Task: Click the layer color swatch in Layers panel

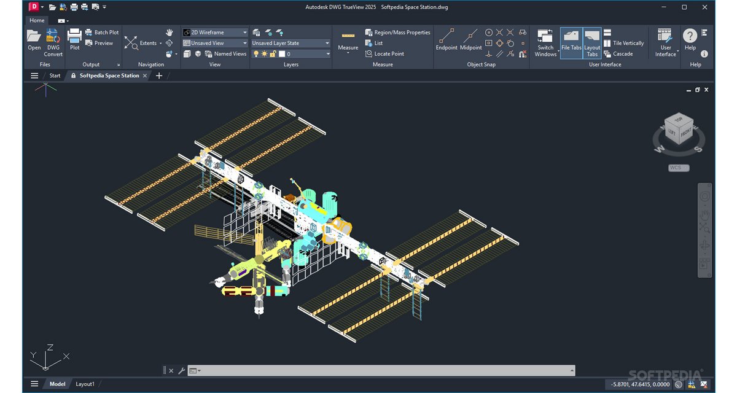Action: [x=283, y=53]
